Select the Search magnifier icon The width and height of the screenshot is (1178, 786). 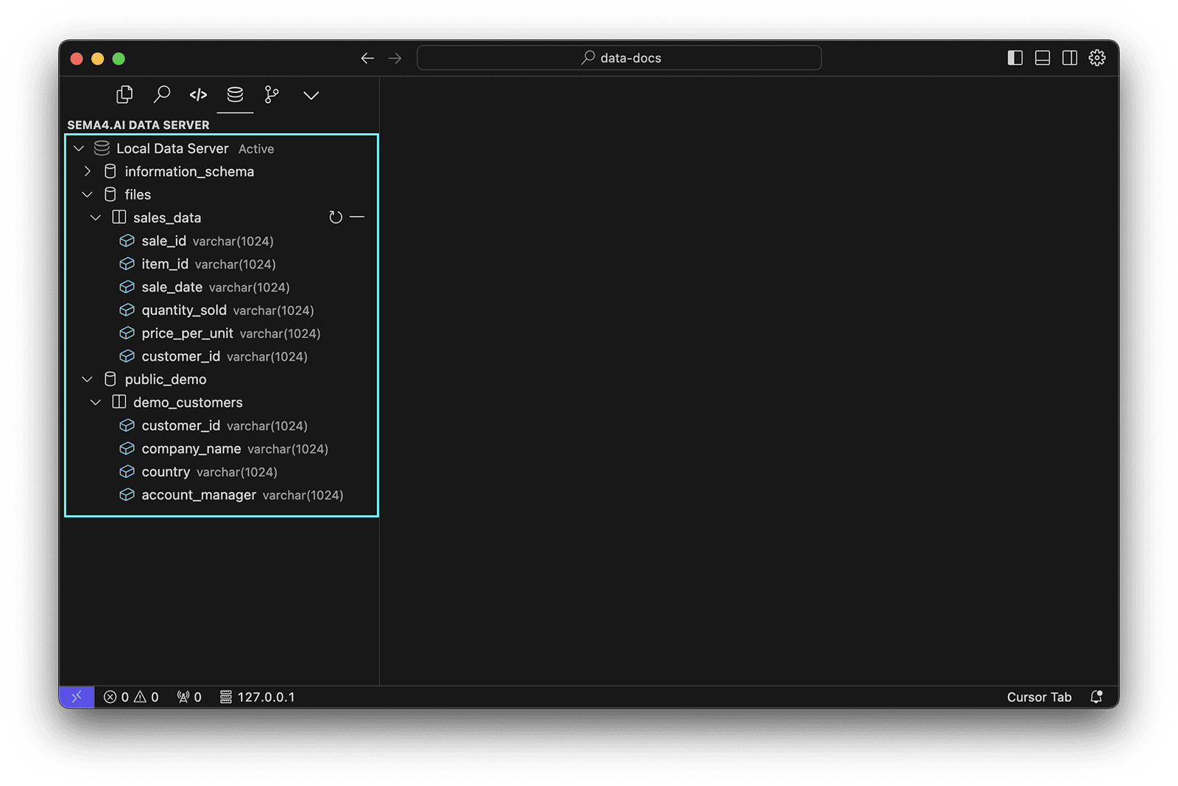point(162,94)
